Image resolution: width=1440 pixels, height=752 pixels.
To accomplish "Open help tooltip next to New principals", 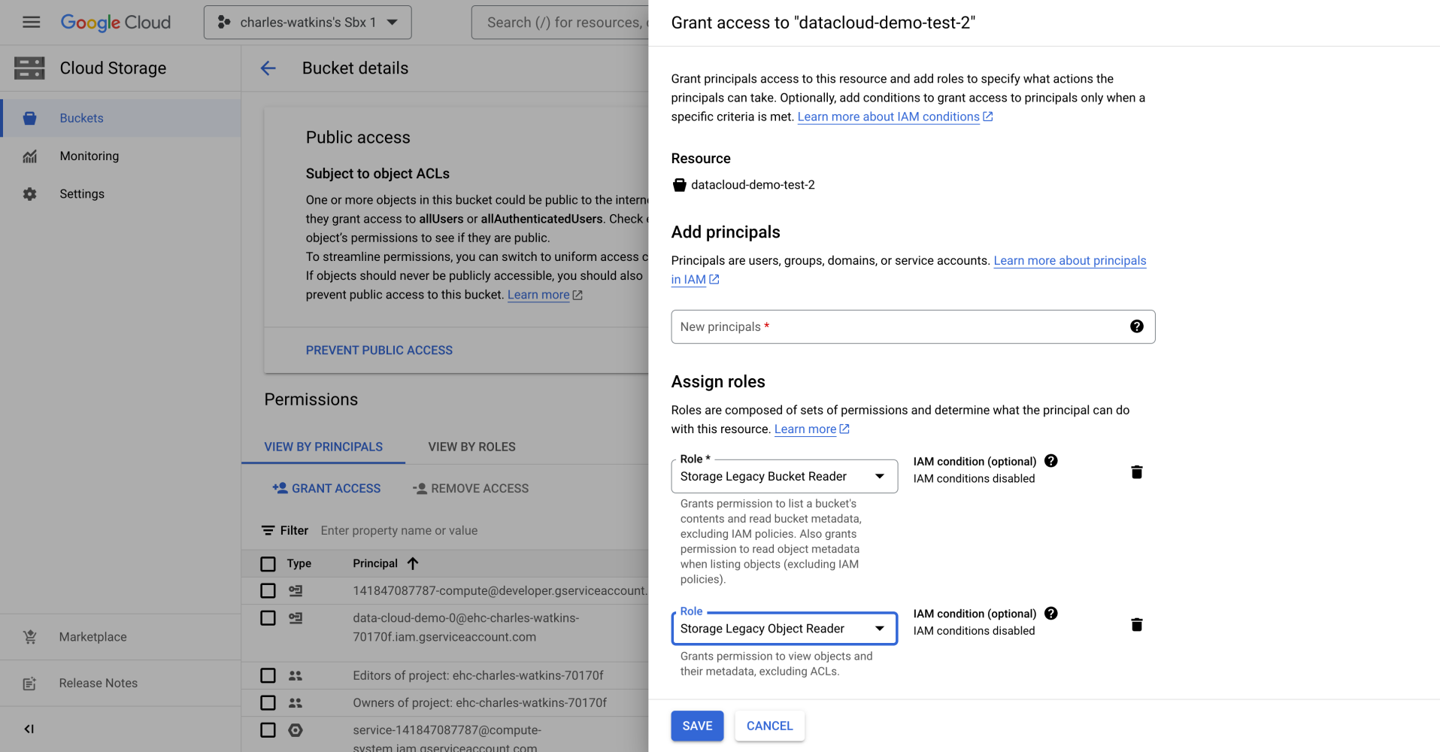I will point(1137,326).
